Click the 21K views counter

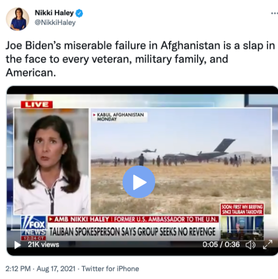(43, 245)
